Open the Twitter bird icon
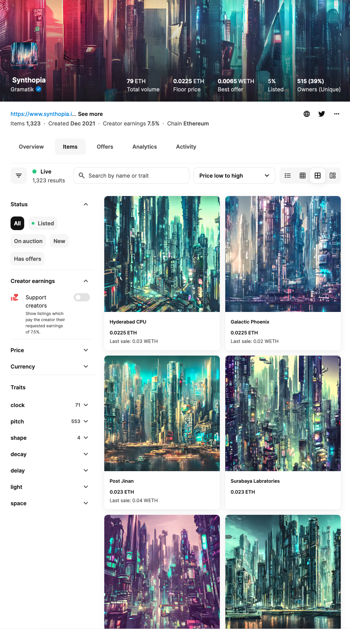Image resolution: width=350 pixels, height=629 pixels. tap(322, 114)
